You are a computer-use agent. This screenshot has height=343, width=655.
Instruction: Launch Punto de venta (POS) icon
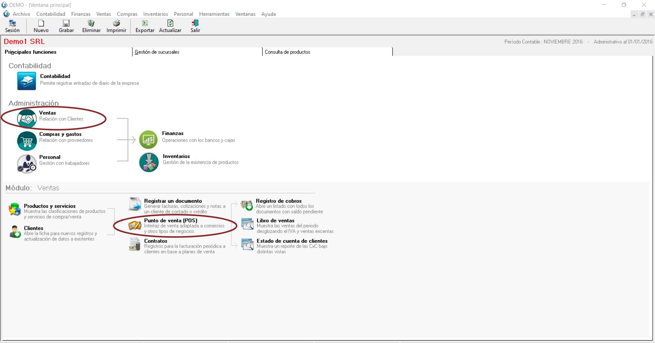tap(135, 225)
